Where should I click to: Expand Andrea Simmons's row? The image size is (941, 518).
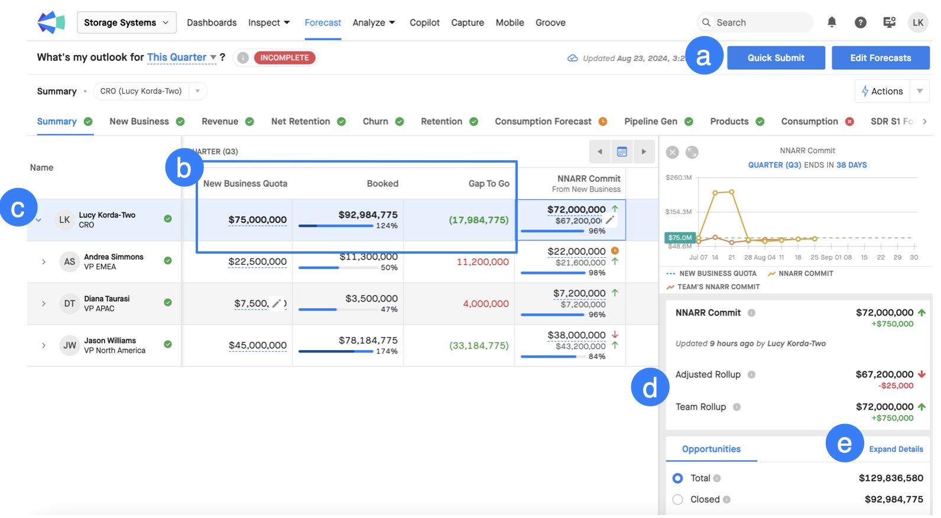[x=44, y=262]
